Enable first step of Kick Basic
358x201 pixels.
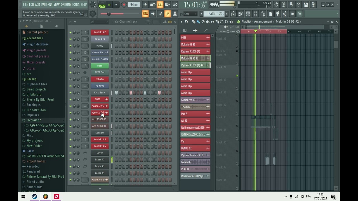click(116, 92)
